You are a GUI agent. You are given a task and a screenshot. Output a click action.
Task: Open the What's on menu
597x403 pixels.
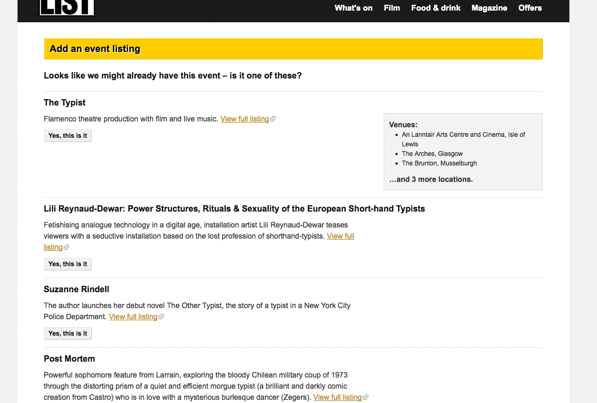[x=353, y=8]
